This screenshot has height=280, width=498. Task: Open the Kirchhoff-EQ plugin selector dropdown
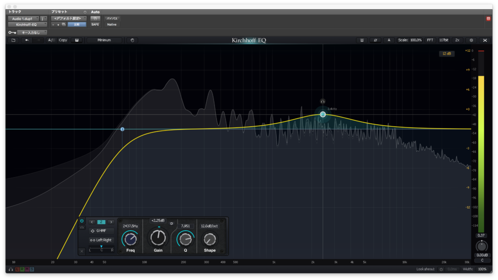tap(28, 24)
